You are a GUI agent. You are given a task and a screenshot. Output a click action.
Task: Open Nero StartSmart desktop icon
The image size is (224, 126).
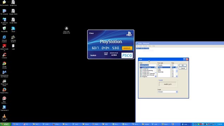tap(4, 100)
